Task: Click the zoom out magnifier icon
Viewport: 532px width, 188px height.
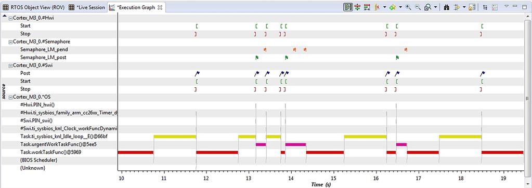Action: (418, 7)
